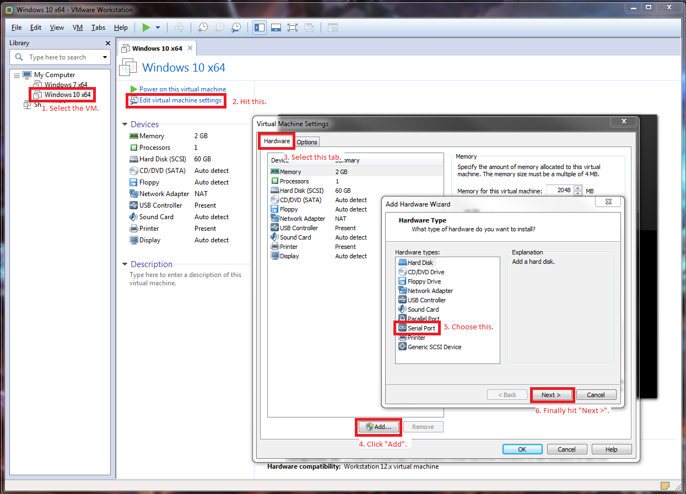Open the VM menu
Viewport: 686px width, 494px height.
pos(78,28)
